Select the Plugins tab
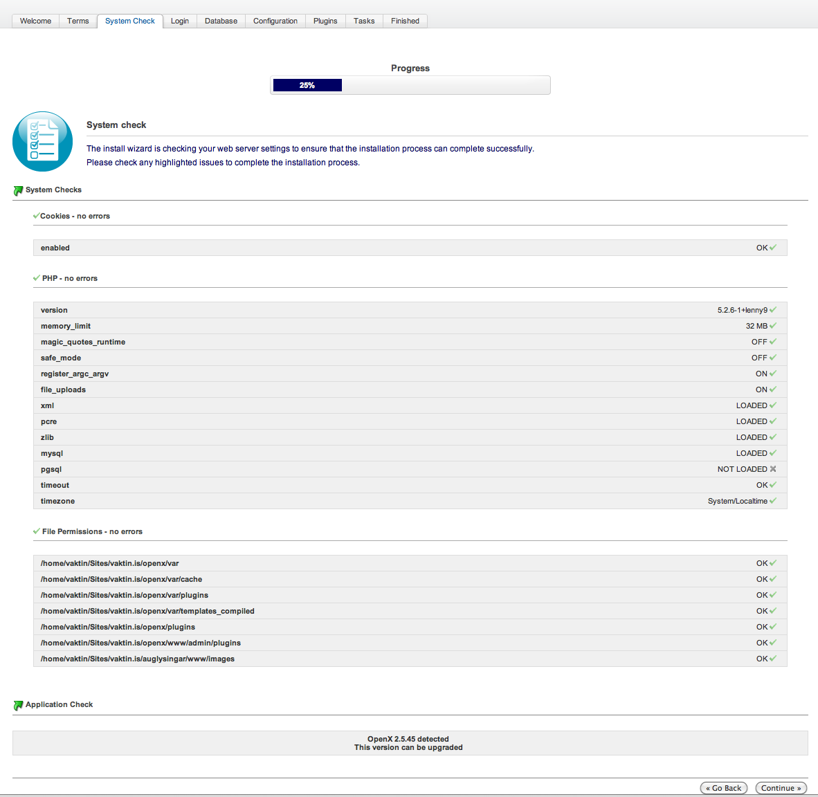Screen dimensions: 818x797 point(325,21)
